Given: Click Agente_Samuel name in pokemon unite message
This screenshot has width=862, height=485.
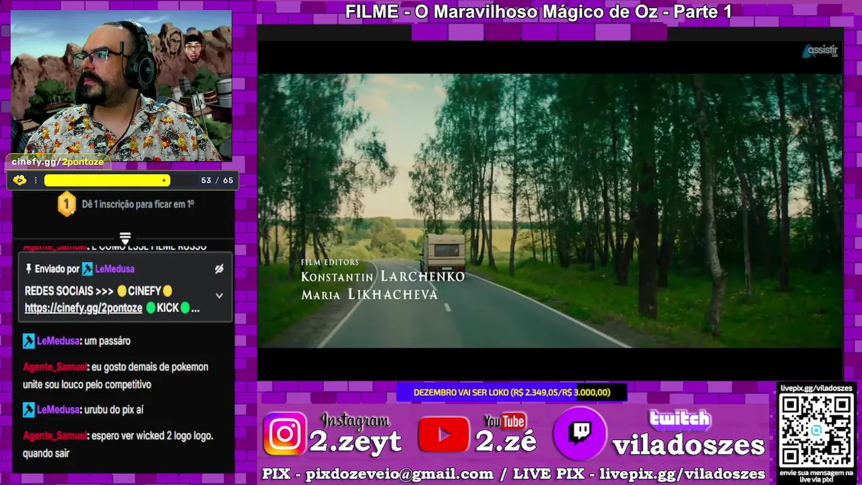Looking at the screenshot, I should 55,367.
